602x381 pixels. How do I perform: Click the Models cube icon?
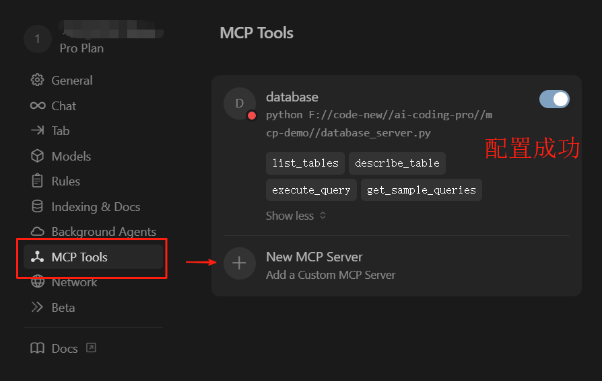click(38, 157)
